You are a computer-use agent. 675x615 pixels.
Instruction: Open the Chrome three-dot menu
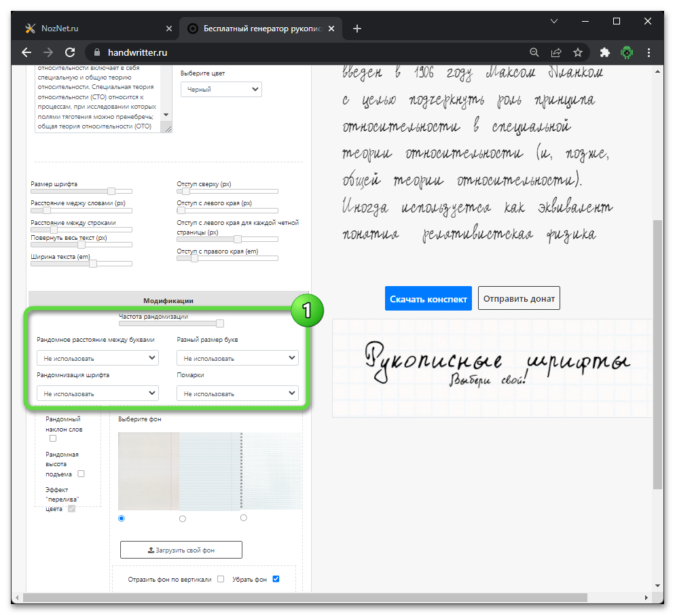point(651,52)
